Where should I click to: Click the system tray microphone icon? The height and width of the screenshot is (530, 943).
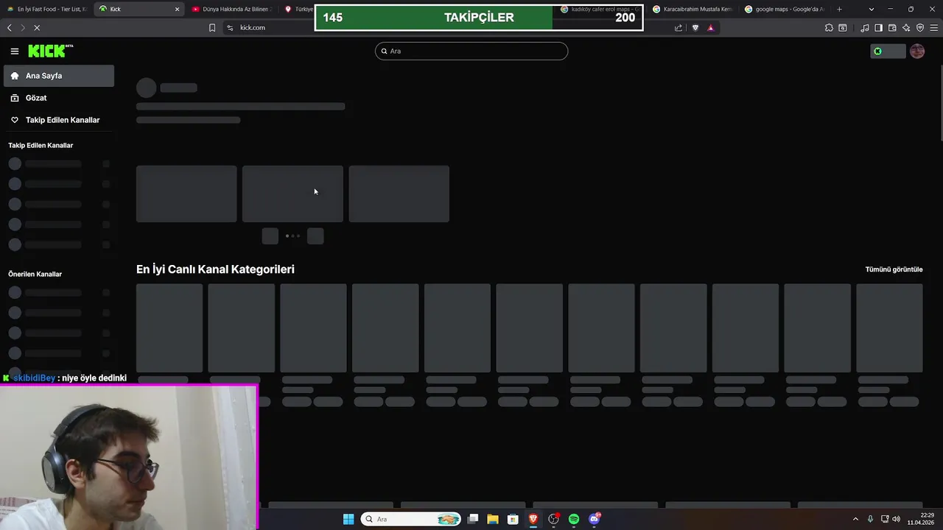tap(870, 519)
